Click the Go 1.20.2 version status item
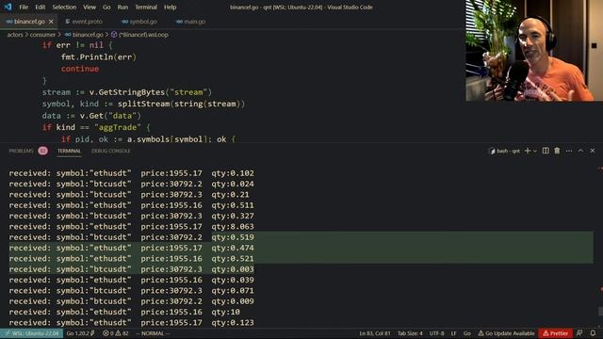Image resolution: width=603 pixels, height=339 pixels. (80, 333)
